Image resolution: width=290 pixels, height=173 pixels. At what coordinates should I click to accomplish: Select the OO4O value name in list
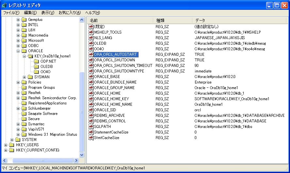(99, 49)
